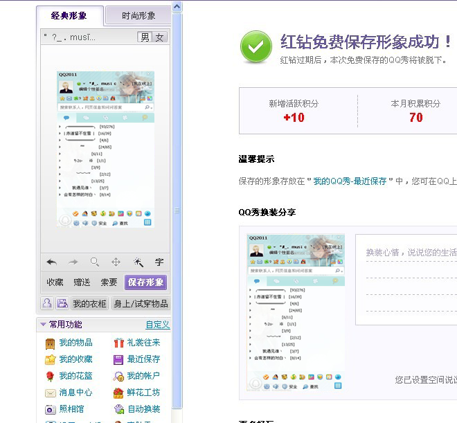Open the 我的物品 link
Image resolution: width=457 pixels, height=423 pixels.
pyautogui.click(x=75, y=343)
